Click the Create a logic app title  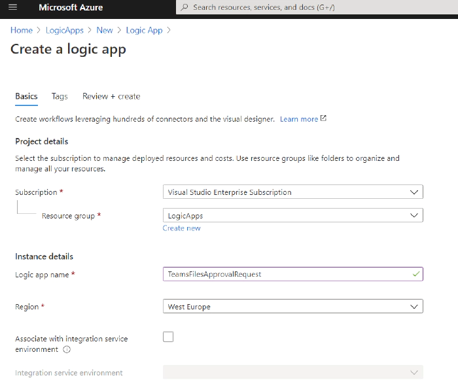point(68,49)
